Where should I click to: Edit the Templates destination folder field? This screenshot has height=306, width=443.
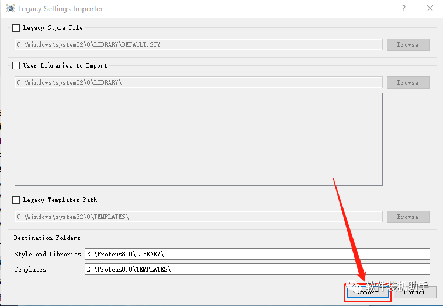pos(257,269)
